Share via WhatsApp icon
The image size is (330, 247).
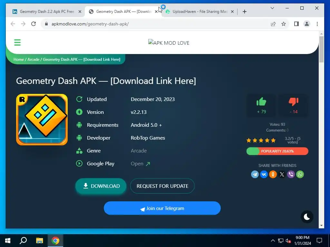pyautogui.click(x=300, y=174)
